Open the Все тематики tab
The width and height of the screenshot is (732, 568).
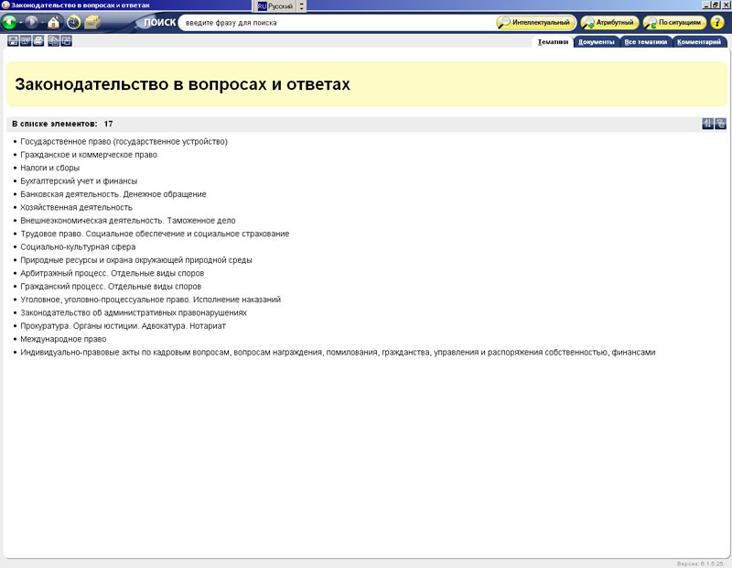(x=646, y=41)
